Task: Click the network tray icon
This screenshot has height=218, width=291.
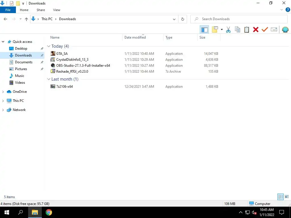Action: pyautogui.click(x=248, y=212)
